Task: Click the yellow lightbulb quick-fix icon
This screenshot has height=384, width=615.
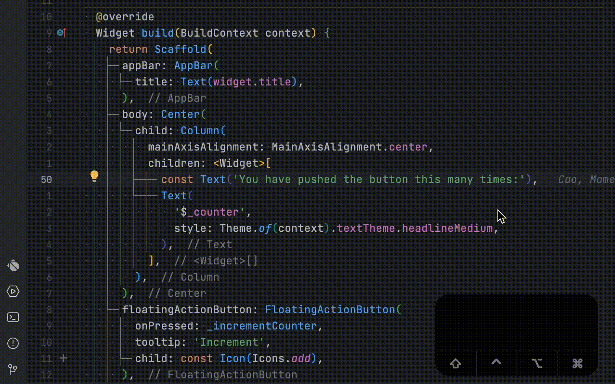Action: point(94,176)
